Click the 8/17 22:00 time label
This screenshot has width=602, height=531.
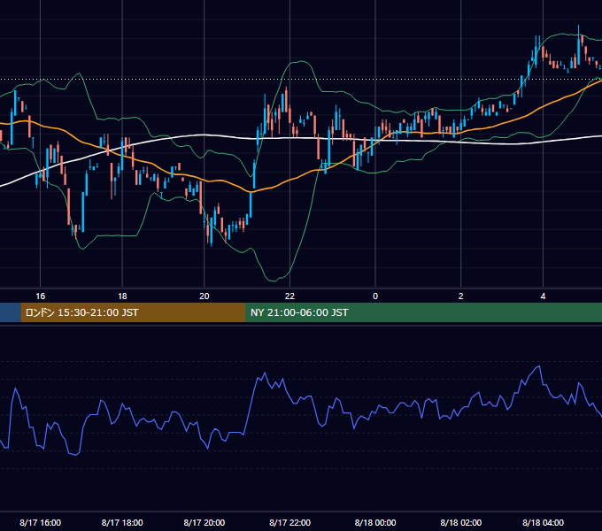pos(289,522)
